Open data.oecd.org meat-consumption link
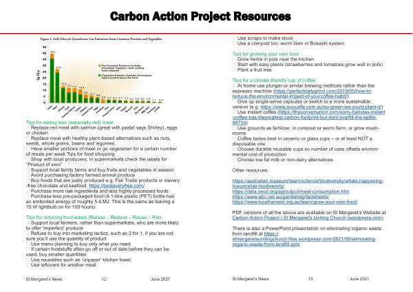This screenshot has height=292, width=413. [x=290, y=191]
